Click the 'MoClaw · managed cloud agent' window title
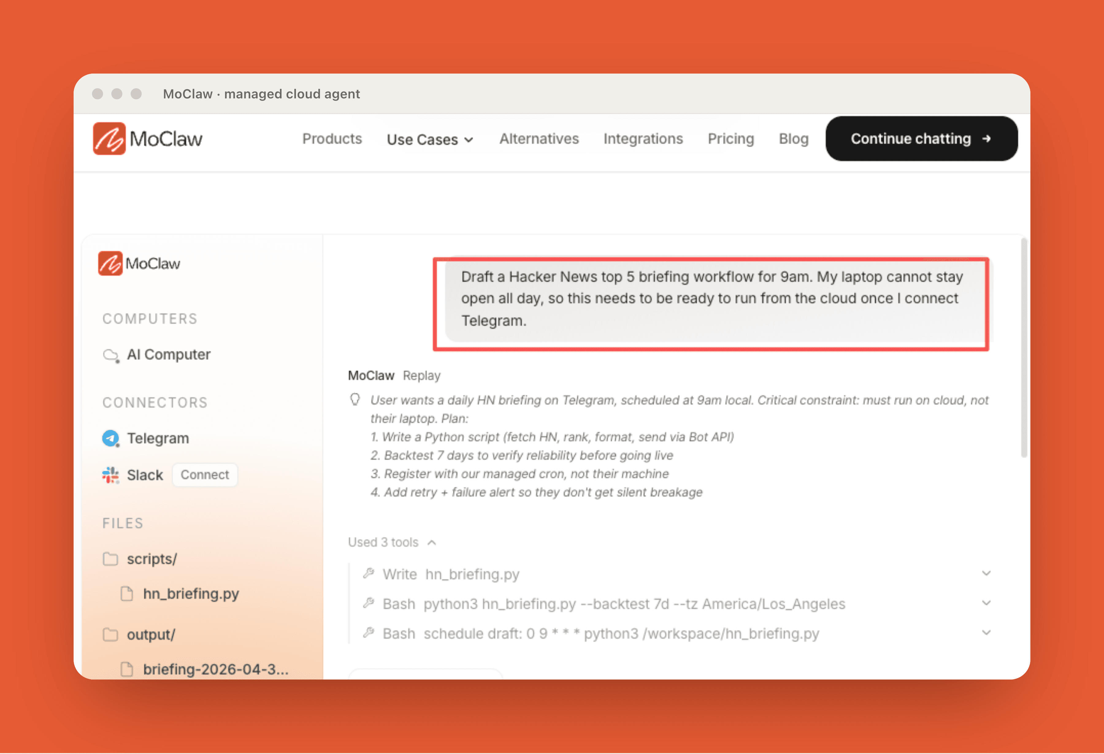Viewport: 1104px width, 754px height. coord(261,94)
